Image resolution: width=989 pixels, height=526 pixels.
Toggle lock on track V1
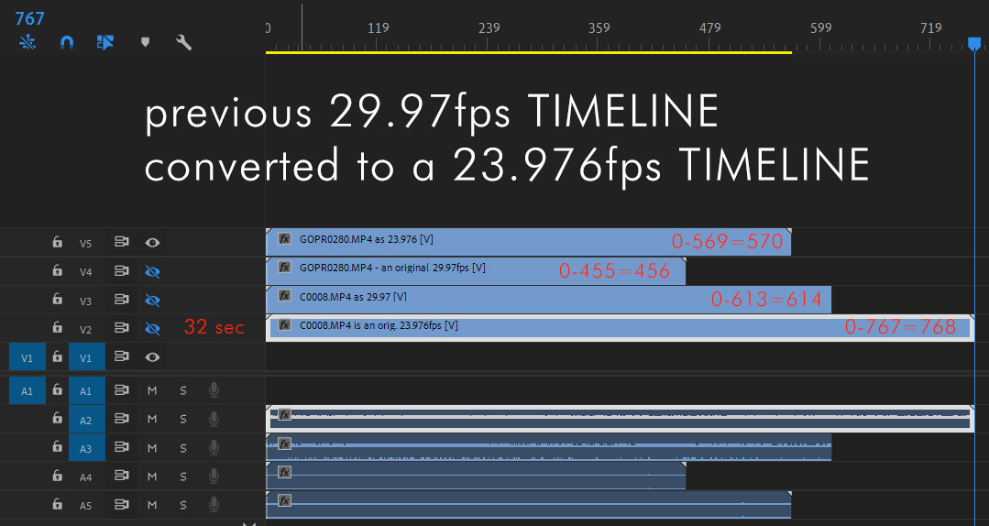tap(58, 357)
